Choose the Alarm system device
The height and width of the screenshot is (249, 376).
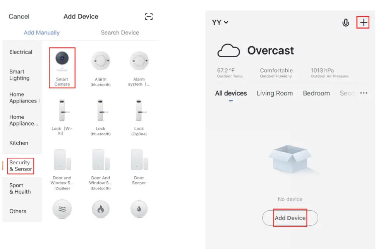point(139,69)
